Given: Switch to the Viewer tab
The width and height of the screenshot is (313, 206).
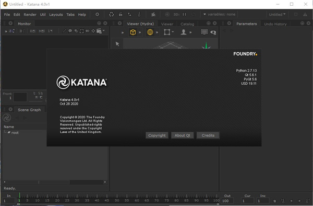Looking at the screenshot, I should pos(167,24).
